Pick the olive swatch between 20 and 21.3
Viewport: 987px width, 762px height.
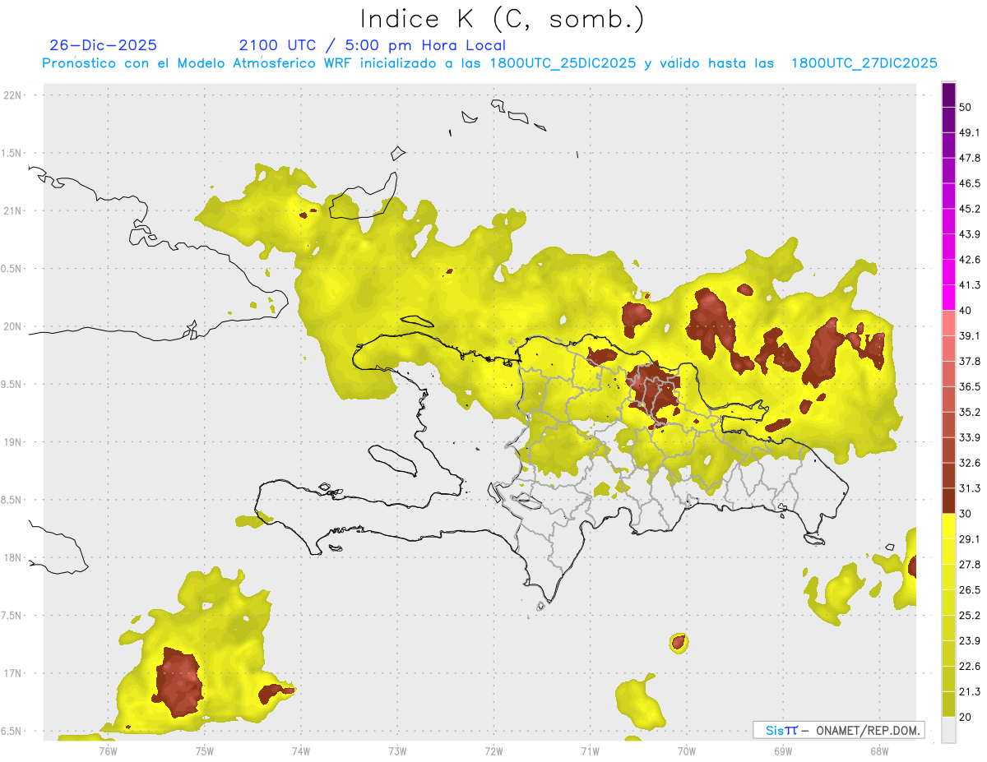pos(949,704)
